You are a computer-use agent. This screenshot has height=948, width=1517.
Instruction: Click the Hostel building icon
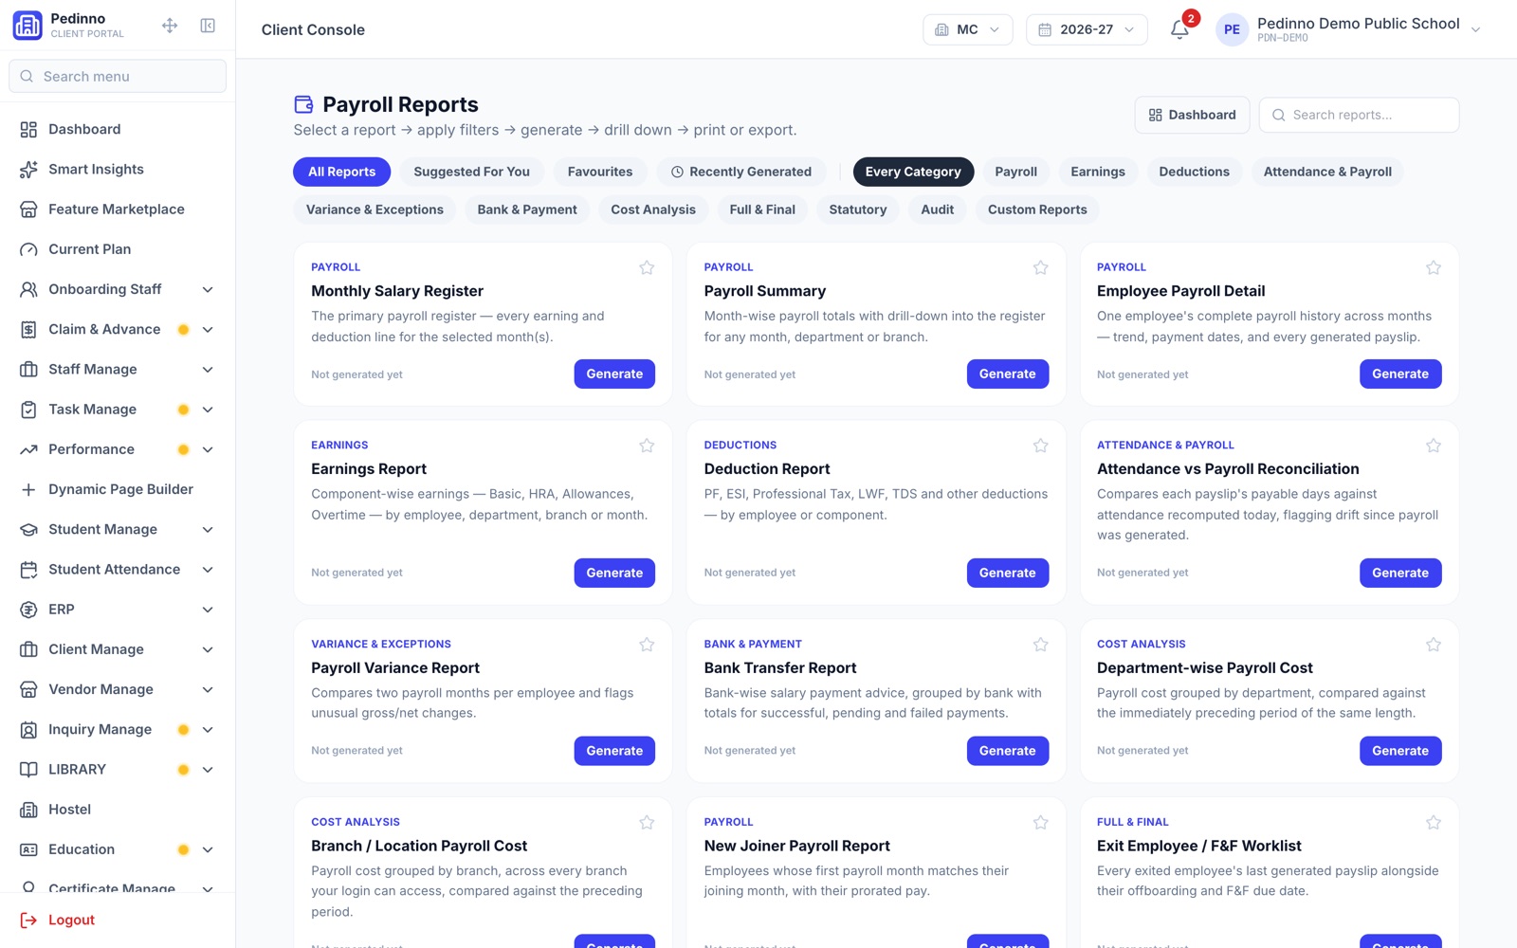point(28,810)
